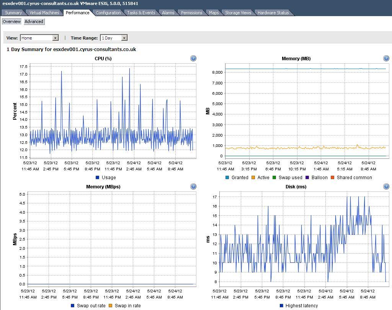Screen dimensions: 392x310
Task: Open help for the Memory (MB) chart
Action: pos(386,58)
